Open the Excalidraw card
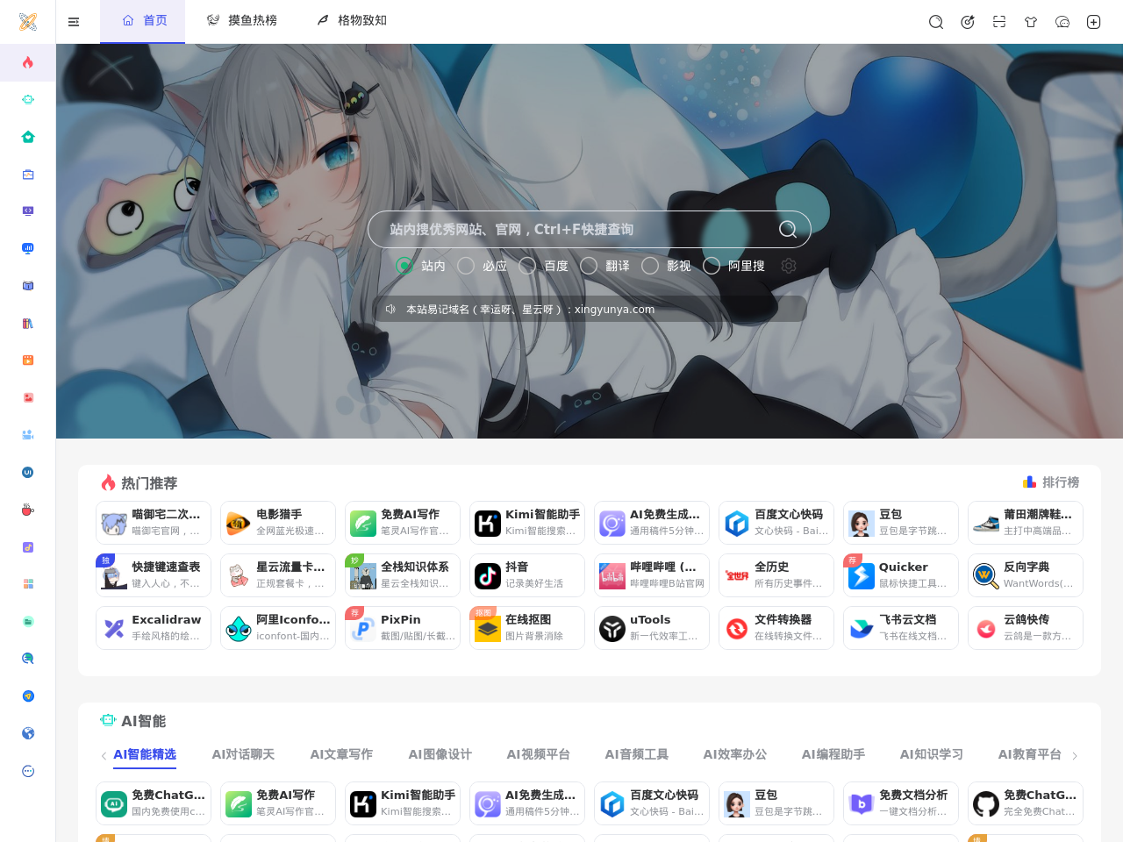This screenshot has height=842, width=1123. click(154, 628)
